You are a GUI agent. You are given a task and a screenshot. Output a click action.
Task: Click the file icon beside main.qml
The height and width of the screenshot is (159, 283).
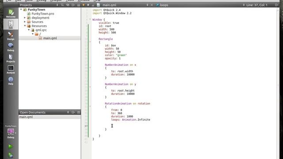tap(98, 5)
